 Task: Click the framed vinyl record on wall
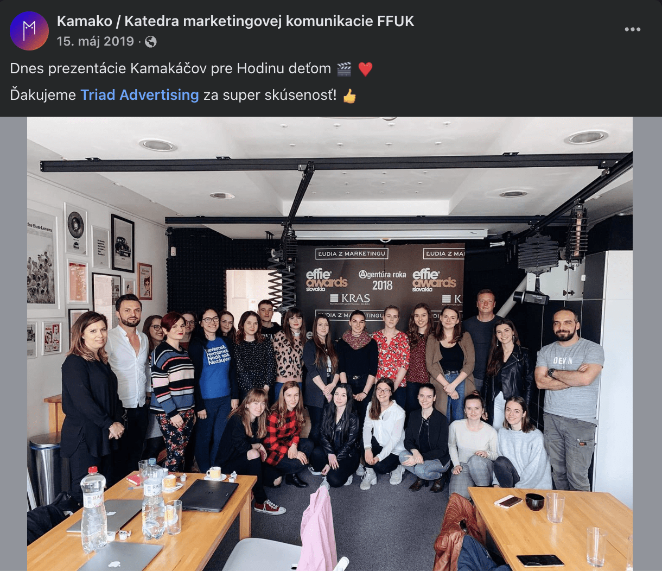click(76, 230)
